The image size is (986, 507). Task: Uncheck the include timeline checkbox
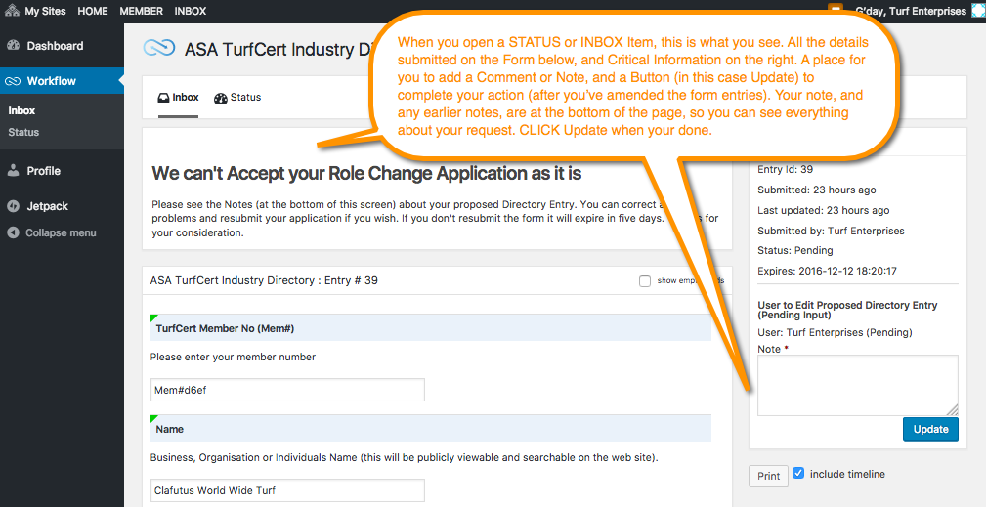[x=798, y=473]
